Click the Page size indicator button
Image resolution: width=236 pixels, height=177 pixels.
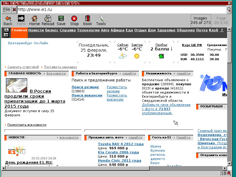[221, 20]
